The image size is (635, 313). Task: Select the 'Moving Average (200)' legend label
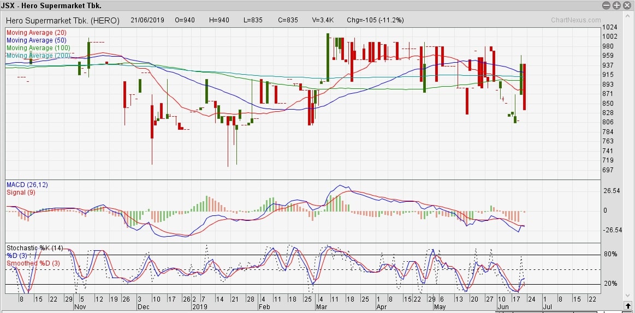pyautogui.click(x=38, y=56)
